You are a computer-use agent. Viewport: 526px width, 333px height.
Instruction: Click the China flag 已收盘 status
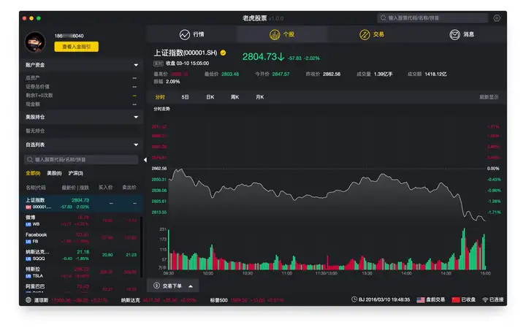464,300
